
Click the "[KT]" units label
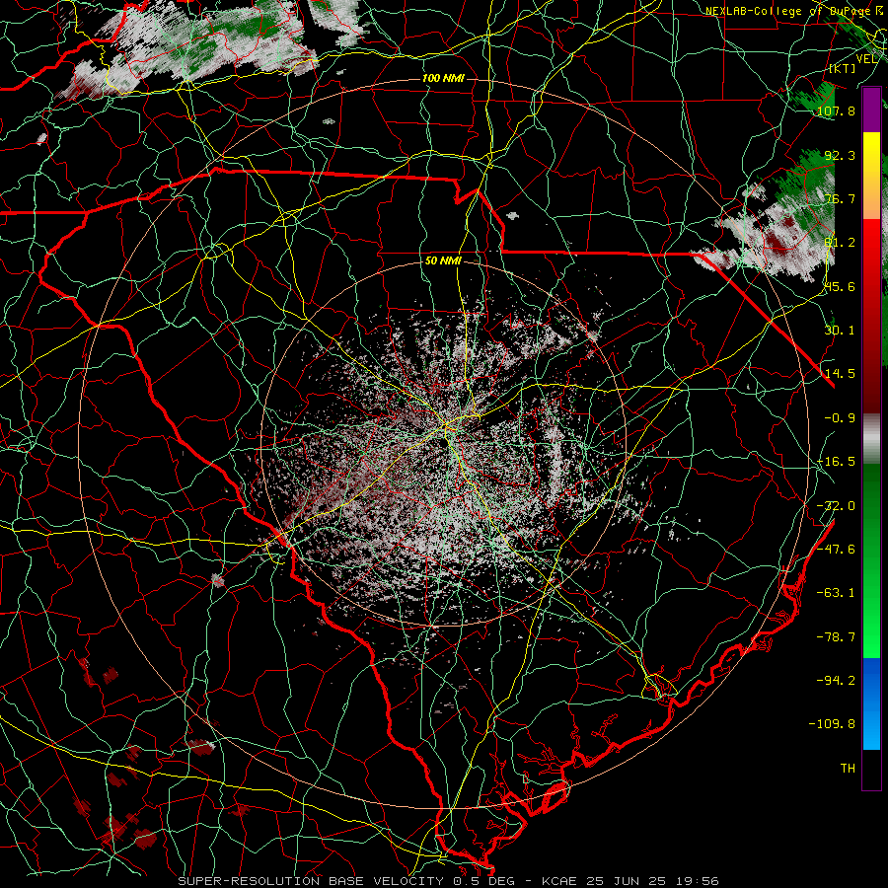pyautogui.click(x=843, y=68)
